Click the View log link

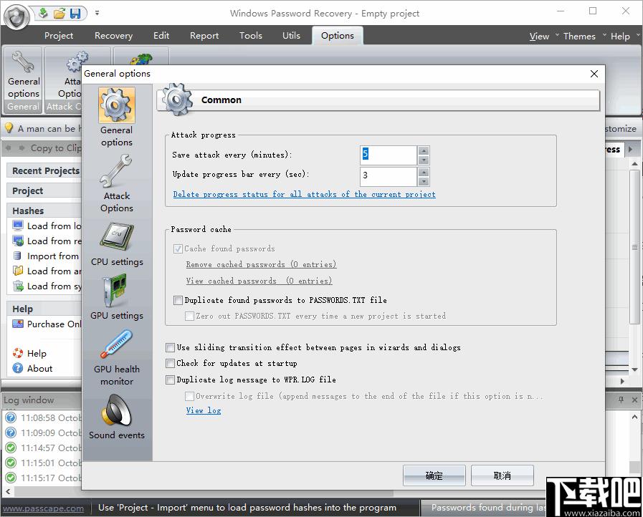click(204, 410)
